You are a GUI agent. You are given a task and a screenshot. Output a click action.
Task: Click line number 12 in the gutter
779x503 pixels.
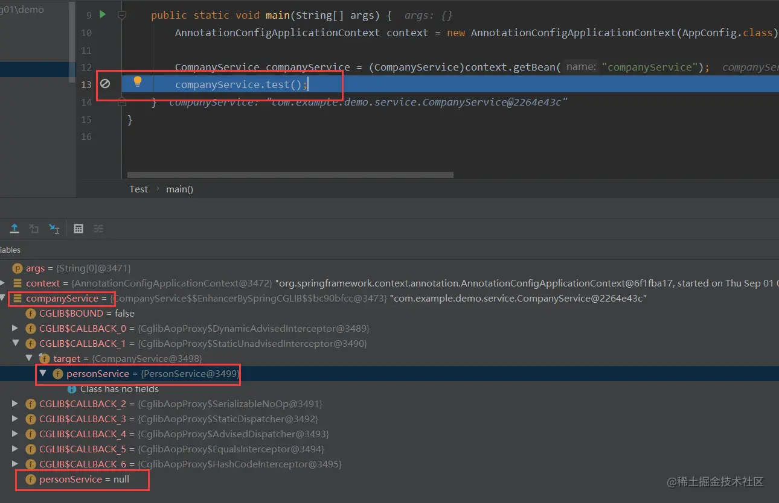(86, 68)
